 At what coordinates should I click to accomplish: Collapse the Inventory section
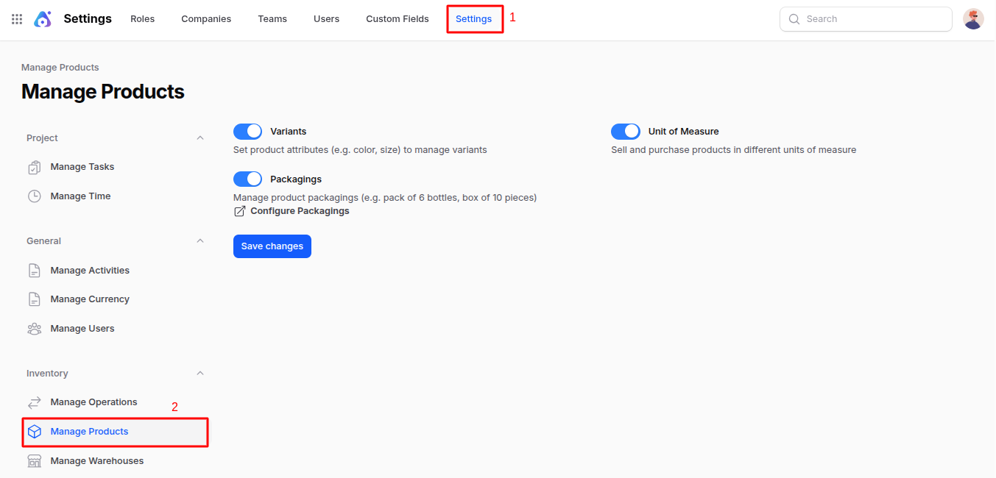(x=199, y=373)
